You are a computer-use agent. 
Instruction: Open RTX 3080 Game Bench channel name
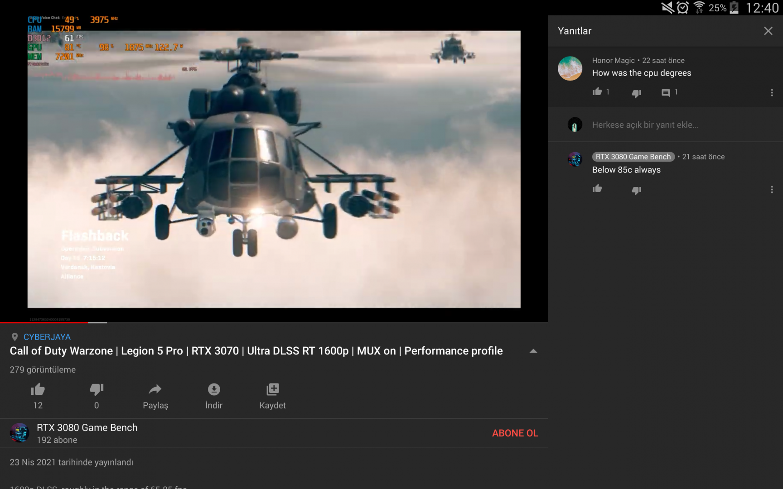[87, 427]
